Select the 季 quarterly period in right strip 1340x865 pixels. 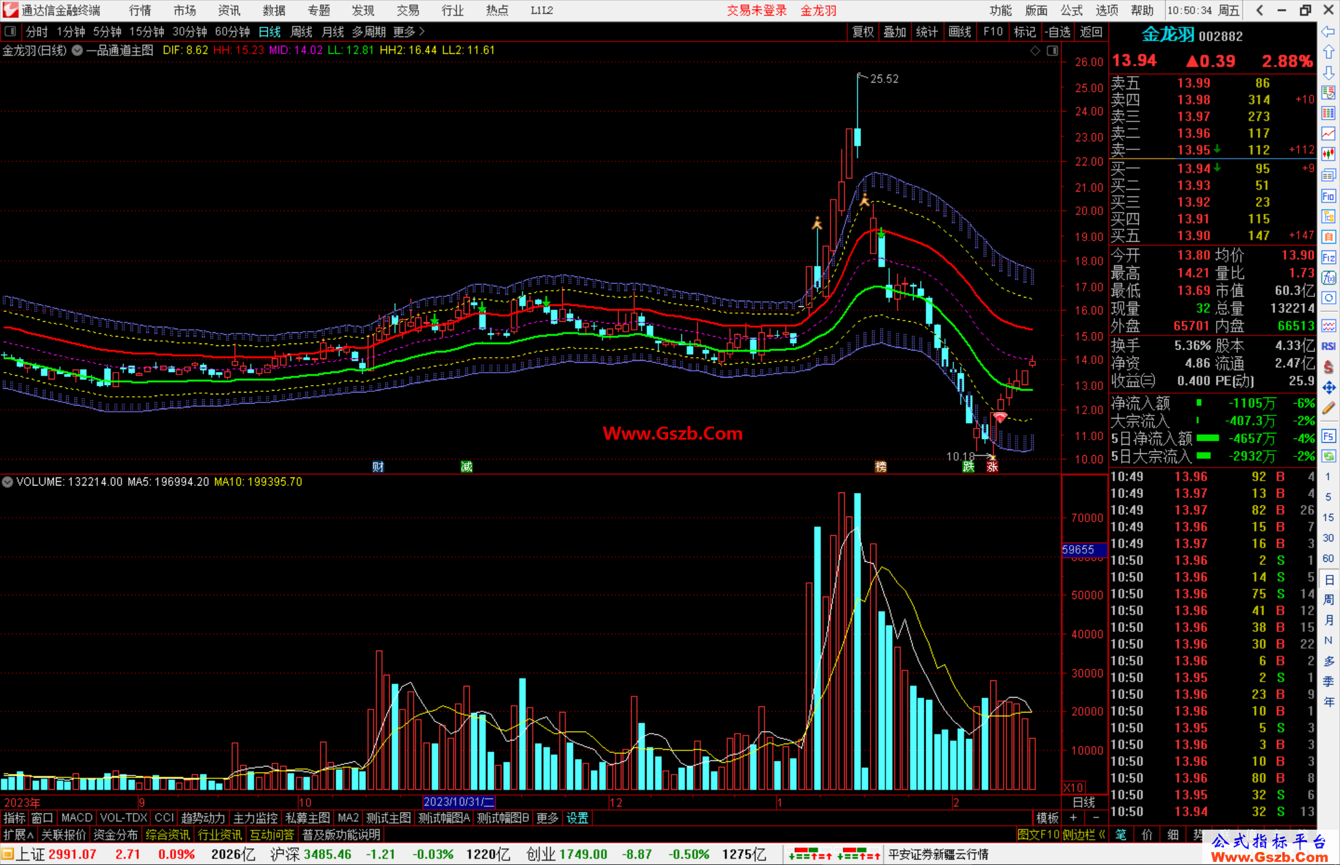[1328, 681]
